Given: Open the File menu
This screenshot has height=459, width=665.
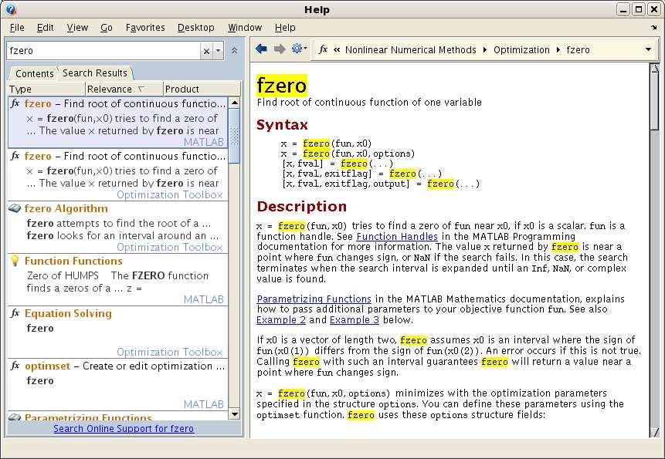Looking at the screenshot, I should (17, 28).
